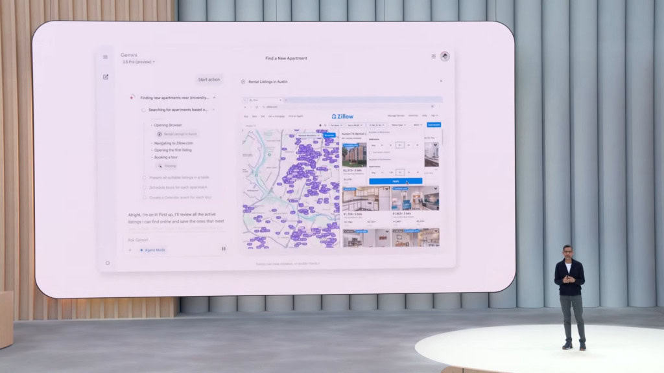Open Find an agent nav item

click(x=296, y=117)
